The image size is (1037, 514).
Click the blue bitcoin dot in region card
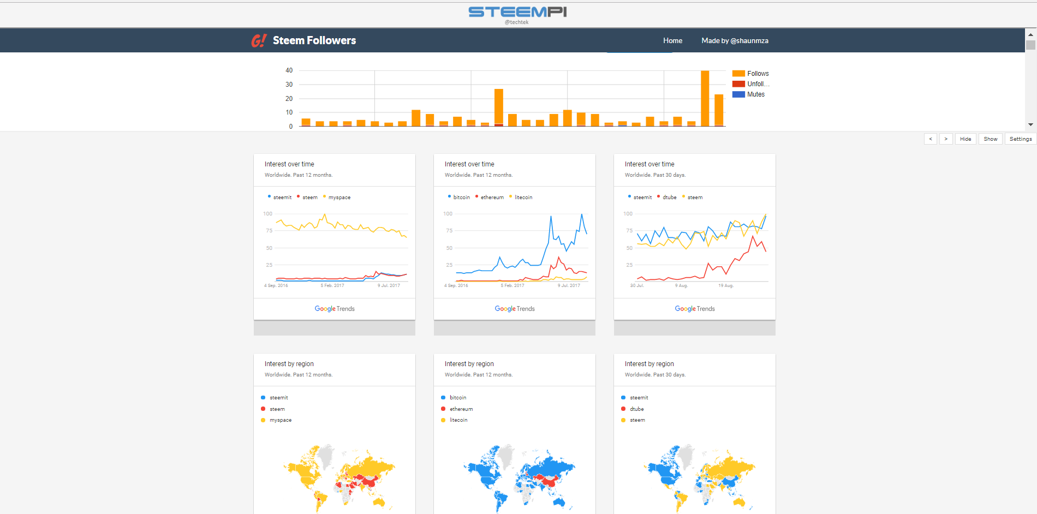[x=443, y=398]
